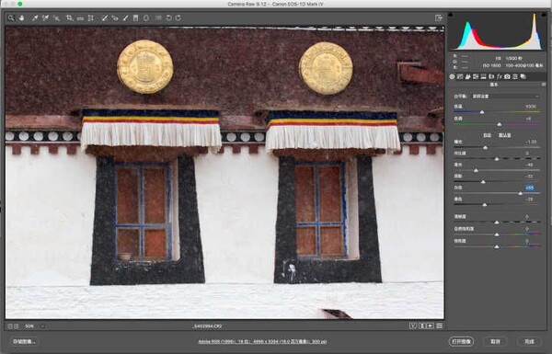This screenshot has width=552, height=354.
Task: Select the Straighten tool
Action: tap(80, 18)
